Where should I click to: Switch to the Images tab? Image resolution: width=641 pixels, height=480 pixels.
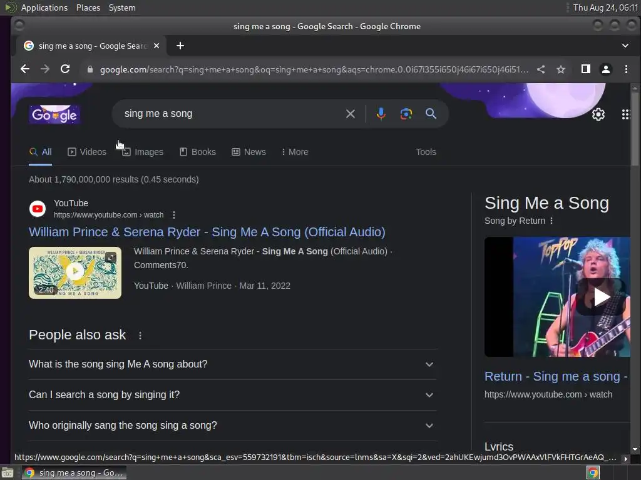(x=143, y=152)
